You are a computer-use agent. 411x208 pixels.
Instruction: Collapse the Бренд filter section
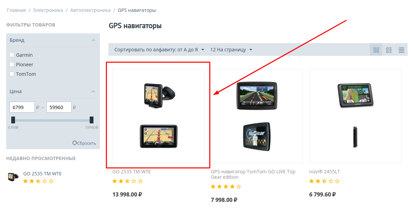pos(93,40)
